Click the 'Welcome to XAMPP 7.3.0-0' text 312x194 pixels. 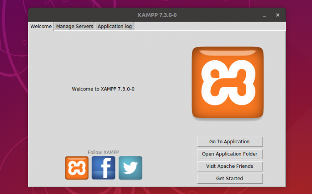(x=103, y=89)
